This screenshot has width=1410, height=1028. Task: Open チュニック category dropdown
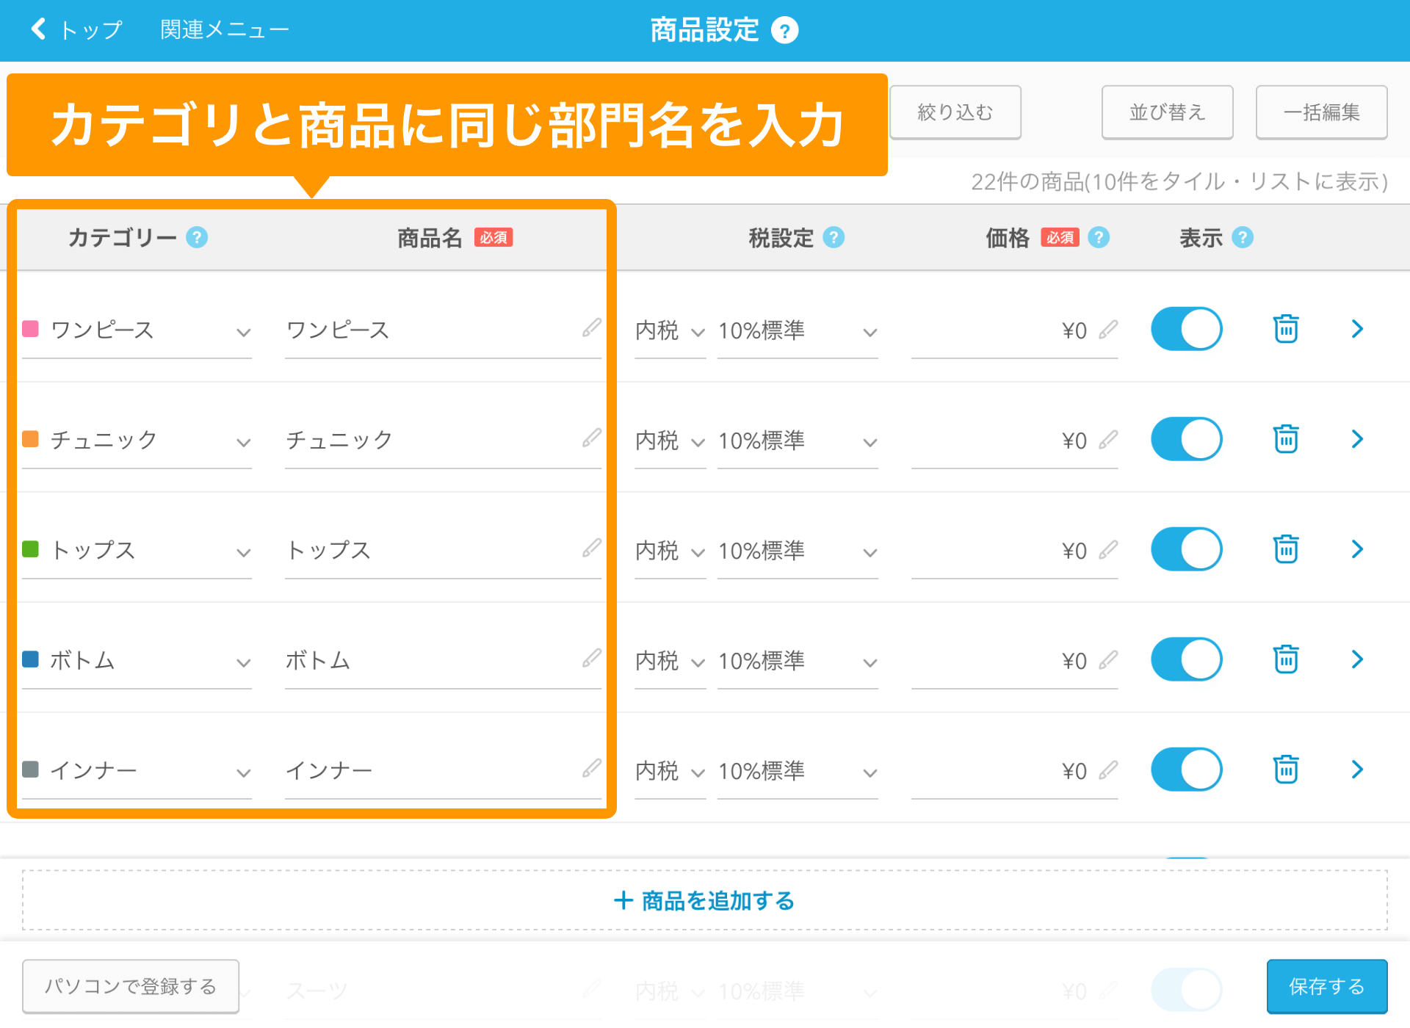click(x=137, y=441)
